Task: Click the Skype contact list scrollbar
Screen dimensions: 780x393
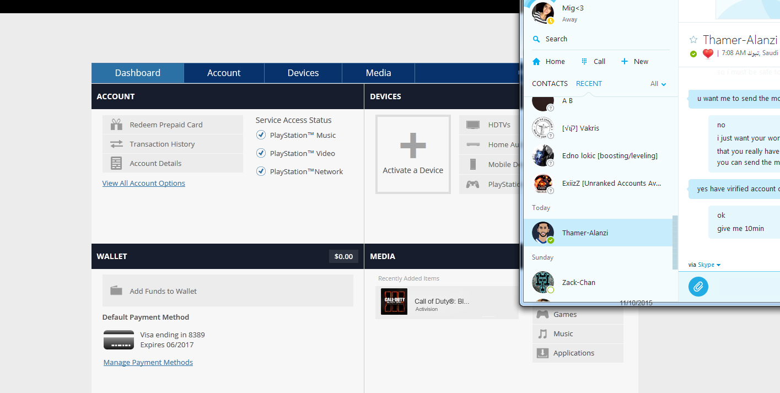Action: [675, 243]
